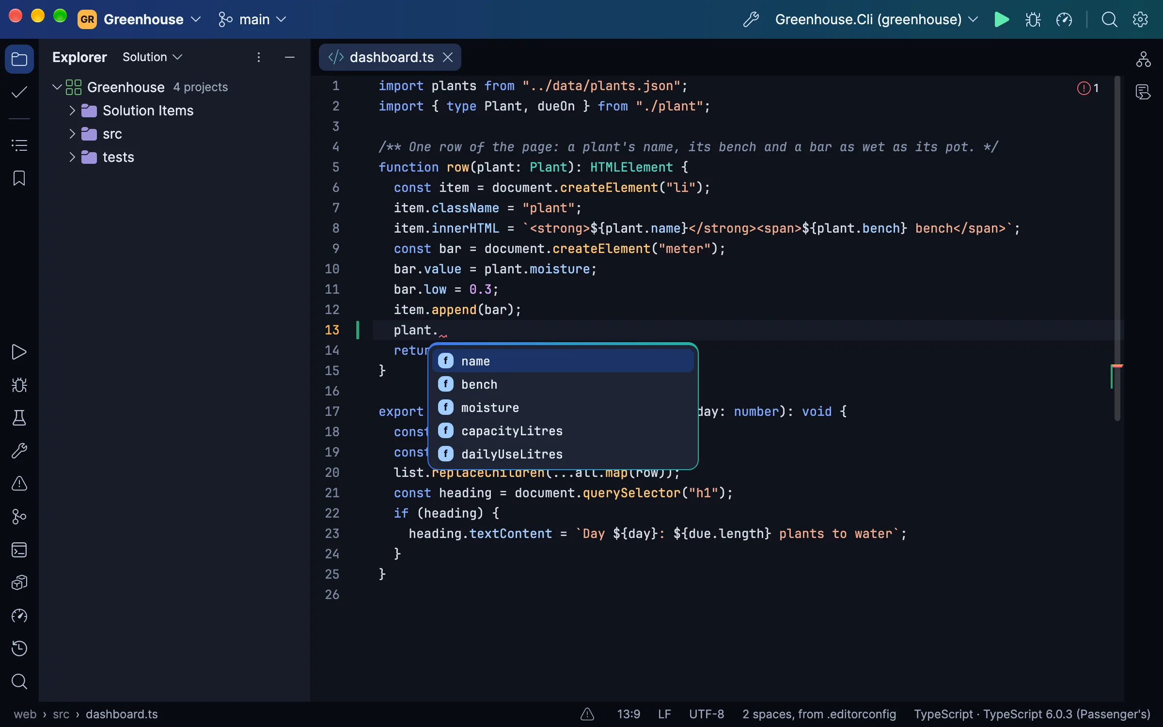Open the Build wrench icon in left sidebar

click(19, 451)
